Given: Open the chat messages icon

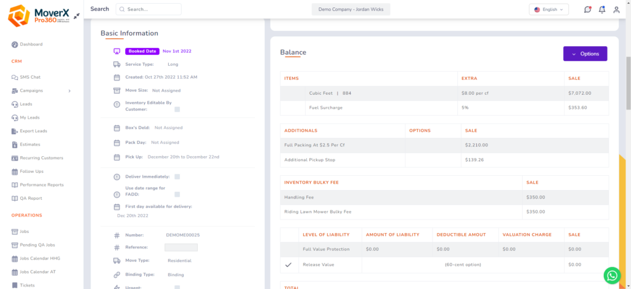Looking at the screenshot, I should pos(587,10).
